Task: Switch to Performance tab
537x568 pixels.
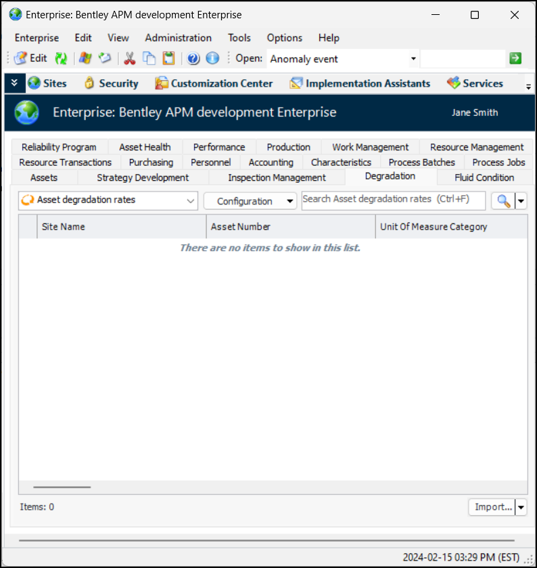Action: click(219, 147)
